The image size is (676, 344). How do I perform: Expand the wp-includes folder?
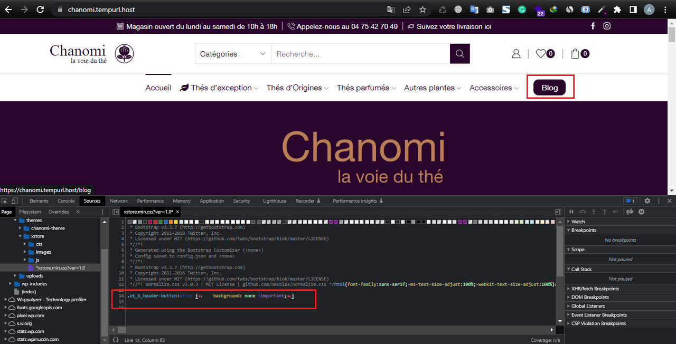point(11,283)
